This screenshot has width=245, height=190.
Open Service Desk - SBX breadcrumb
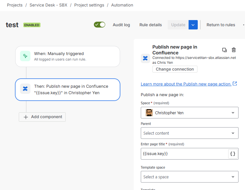tap(49, 5)
